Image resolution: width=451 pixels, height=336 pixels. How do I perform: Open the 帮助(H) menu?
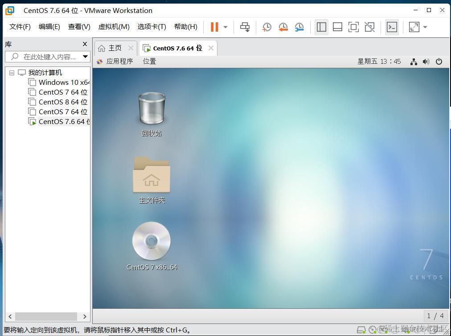tap(185, 27)
